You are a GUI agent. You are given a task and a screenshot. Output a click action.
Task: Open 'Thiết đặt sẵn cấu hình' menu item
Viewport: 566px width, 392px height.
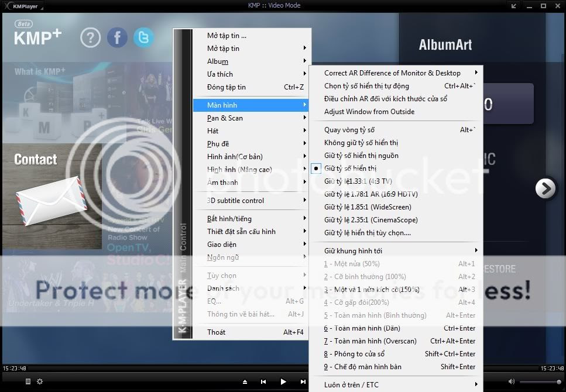(x=251, y=231)
